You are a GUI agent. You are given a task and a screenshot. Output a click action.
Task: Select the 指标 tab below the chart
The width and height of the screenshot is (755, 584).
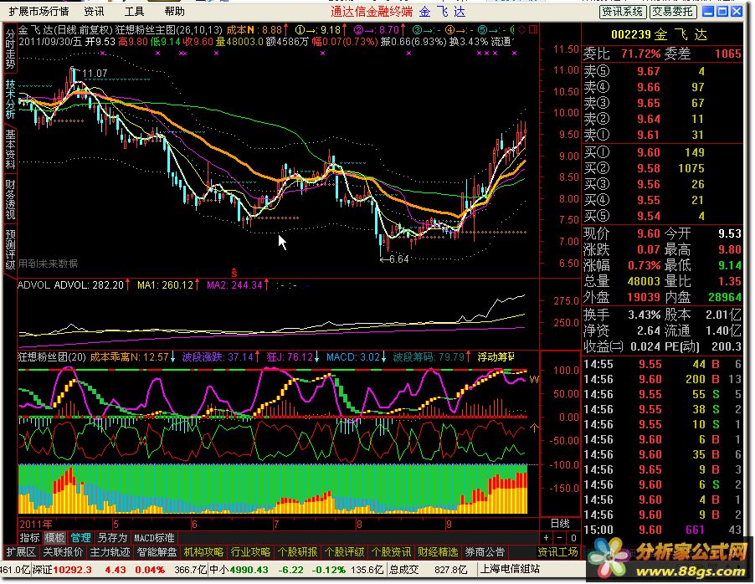[x=29, y=538]
